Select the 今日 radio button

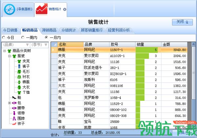[x=4, y=37]
